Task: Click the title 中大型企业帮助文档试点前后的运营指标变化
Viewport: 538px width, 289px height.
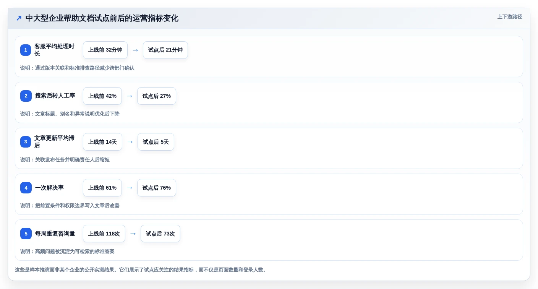Action: (x=102, y=18)
